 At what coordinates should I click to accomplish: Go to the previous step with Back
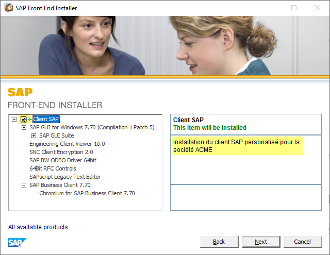click(219, 242)
